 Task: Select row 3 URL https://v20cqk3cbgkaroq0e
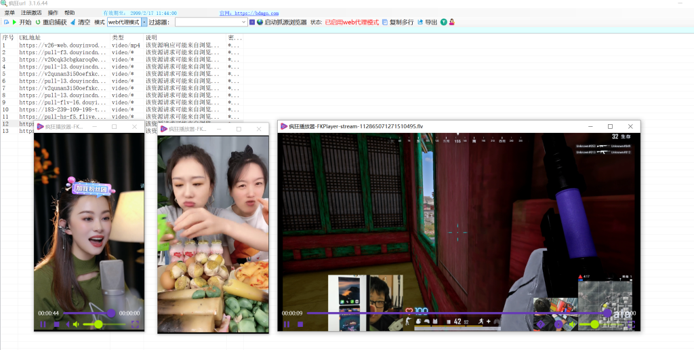tap(63, 60)
